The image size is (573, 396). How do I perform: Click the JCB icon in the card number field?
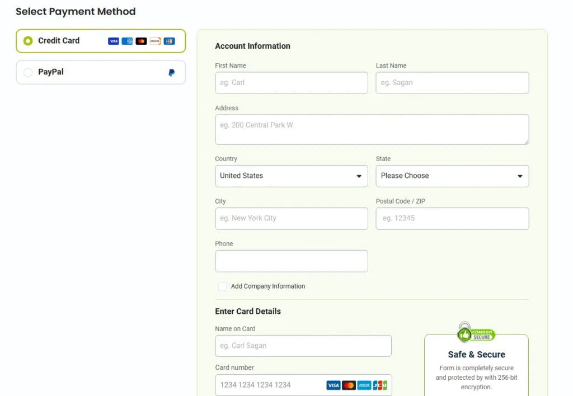[x=380, y=385]
